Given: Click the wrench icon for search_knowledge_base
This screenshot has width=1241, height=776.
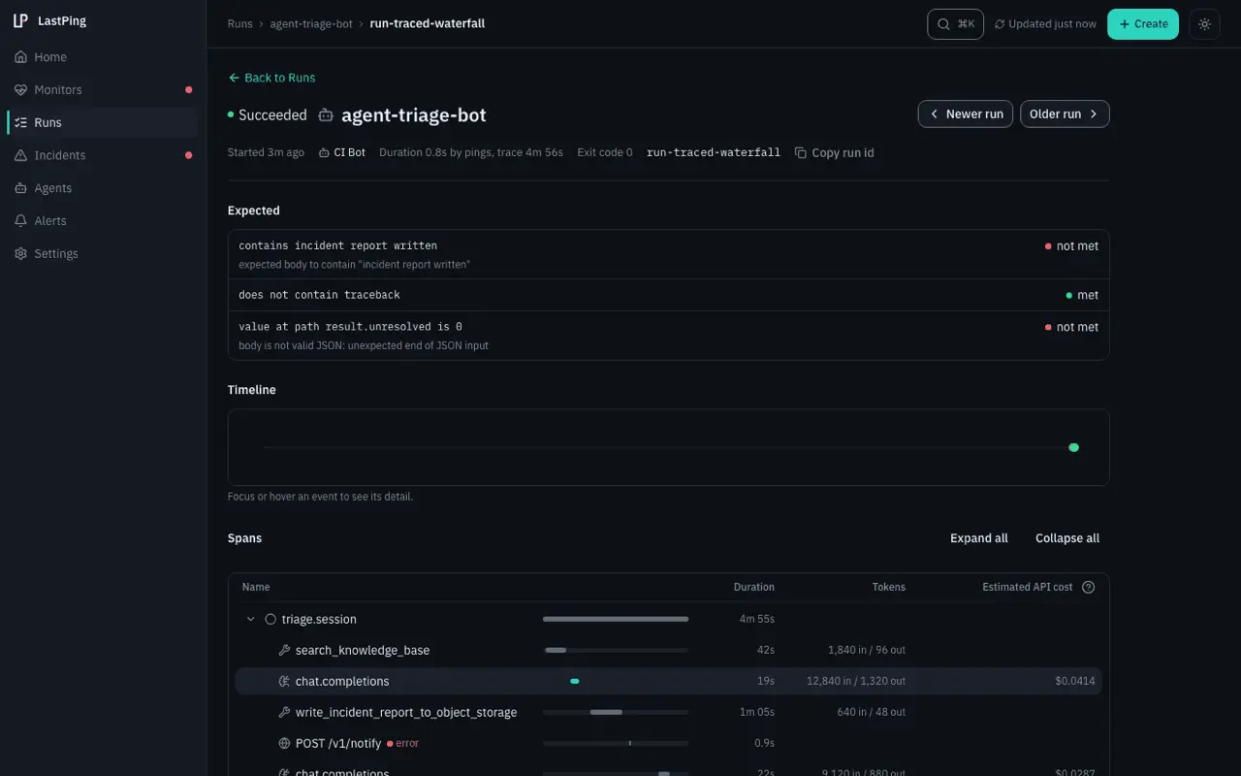Looking at the screenshot, I should click(284, 650).
